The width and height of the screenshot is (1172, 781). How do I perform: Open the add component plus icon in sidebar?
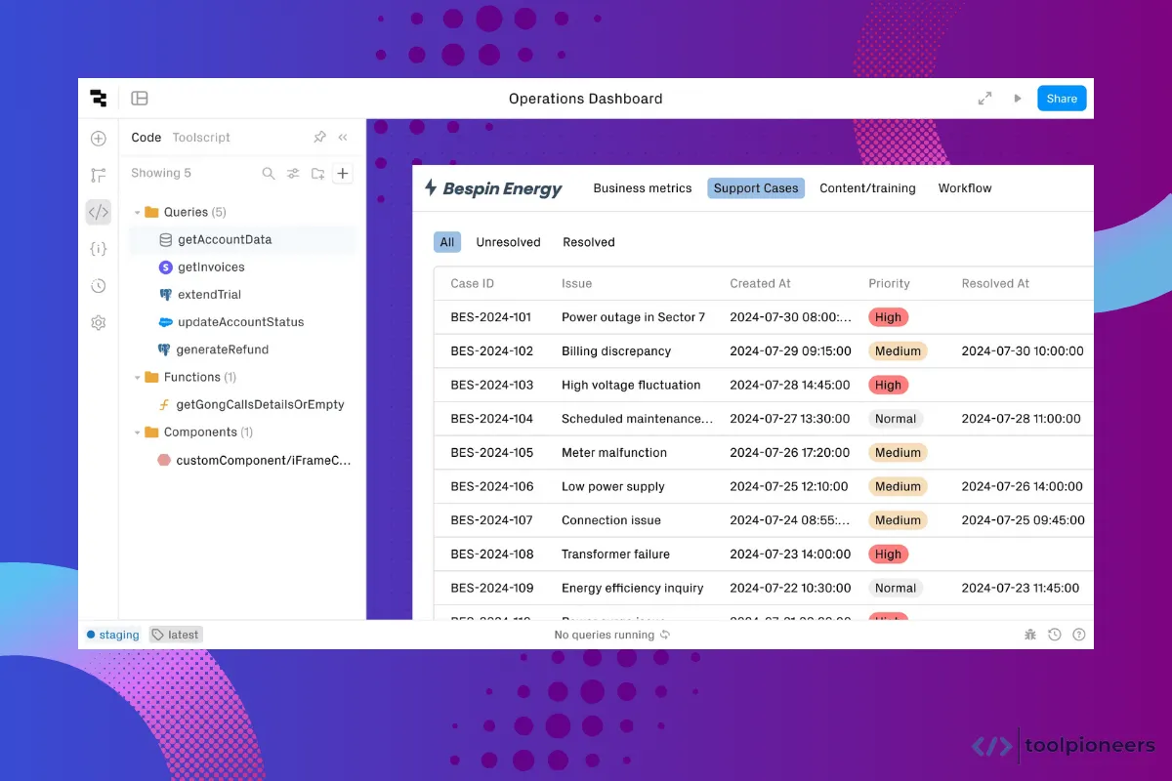click(98, 139)
